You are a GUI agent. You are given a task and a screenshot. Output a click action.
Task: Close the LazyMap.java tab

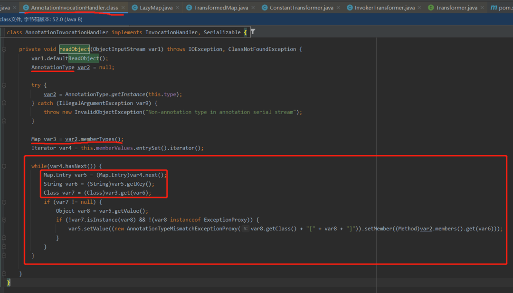(x=177, y=8)
